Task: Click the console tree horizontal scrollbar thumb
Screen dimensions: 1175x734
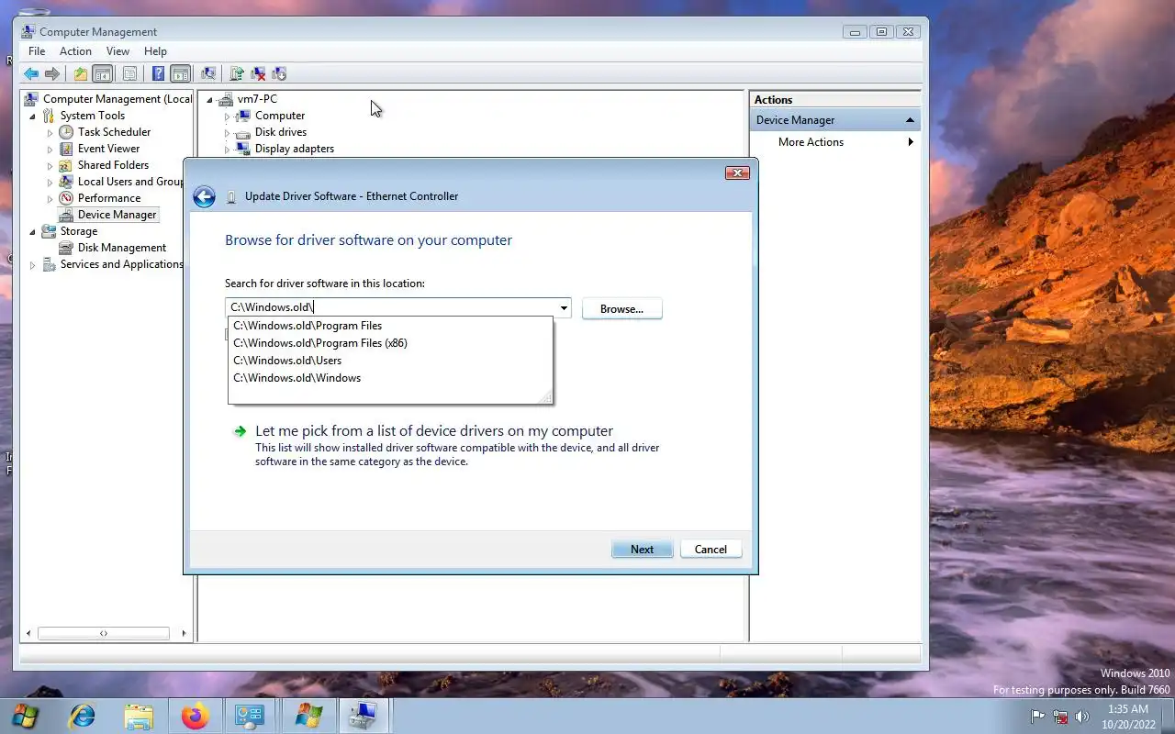Action: (104, 633)
